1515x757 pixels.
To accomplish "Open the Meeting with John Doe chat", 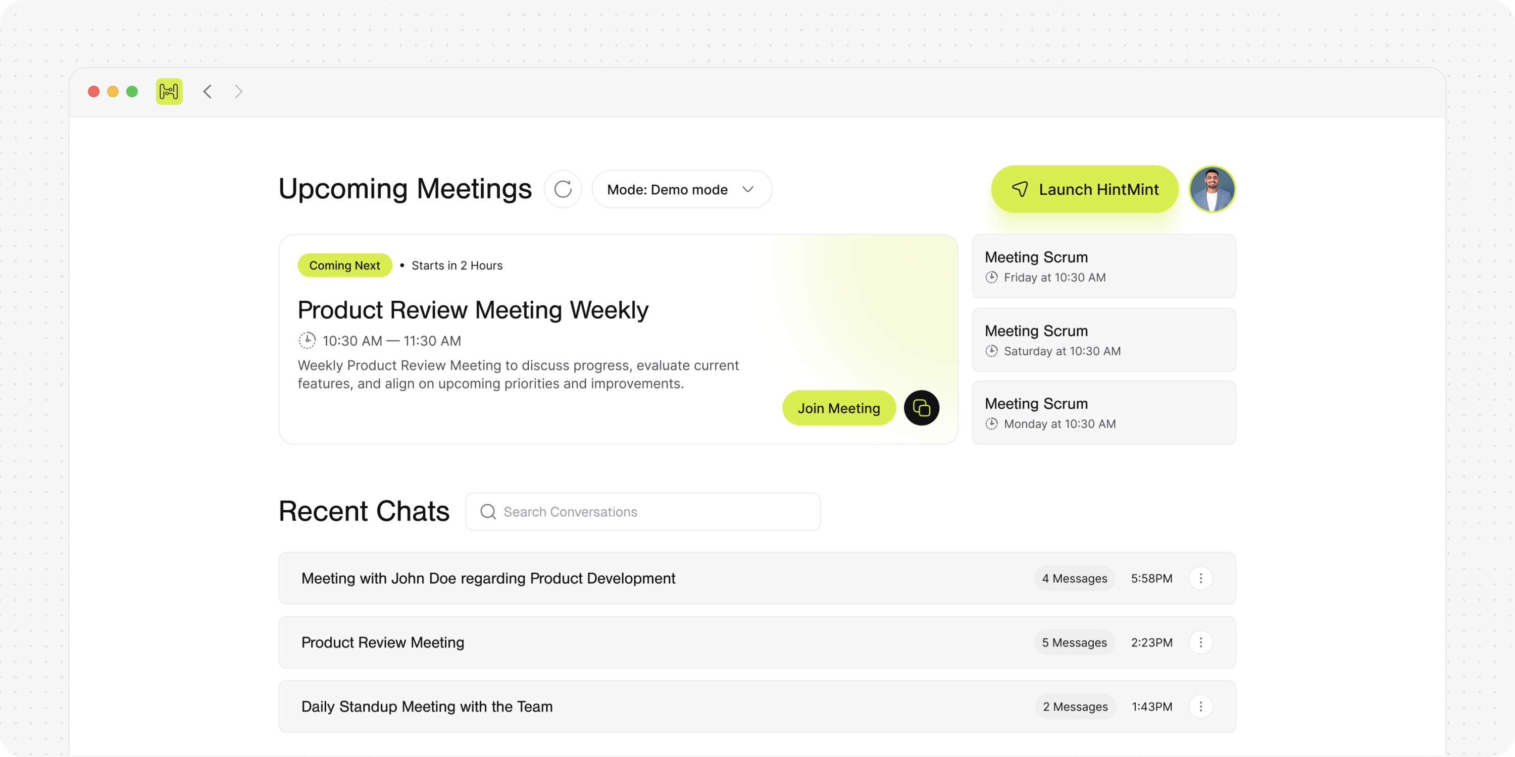I will [757, 578].
